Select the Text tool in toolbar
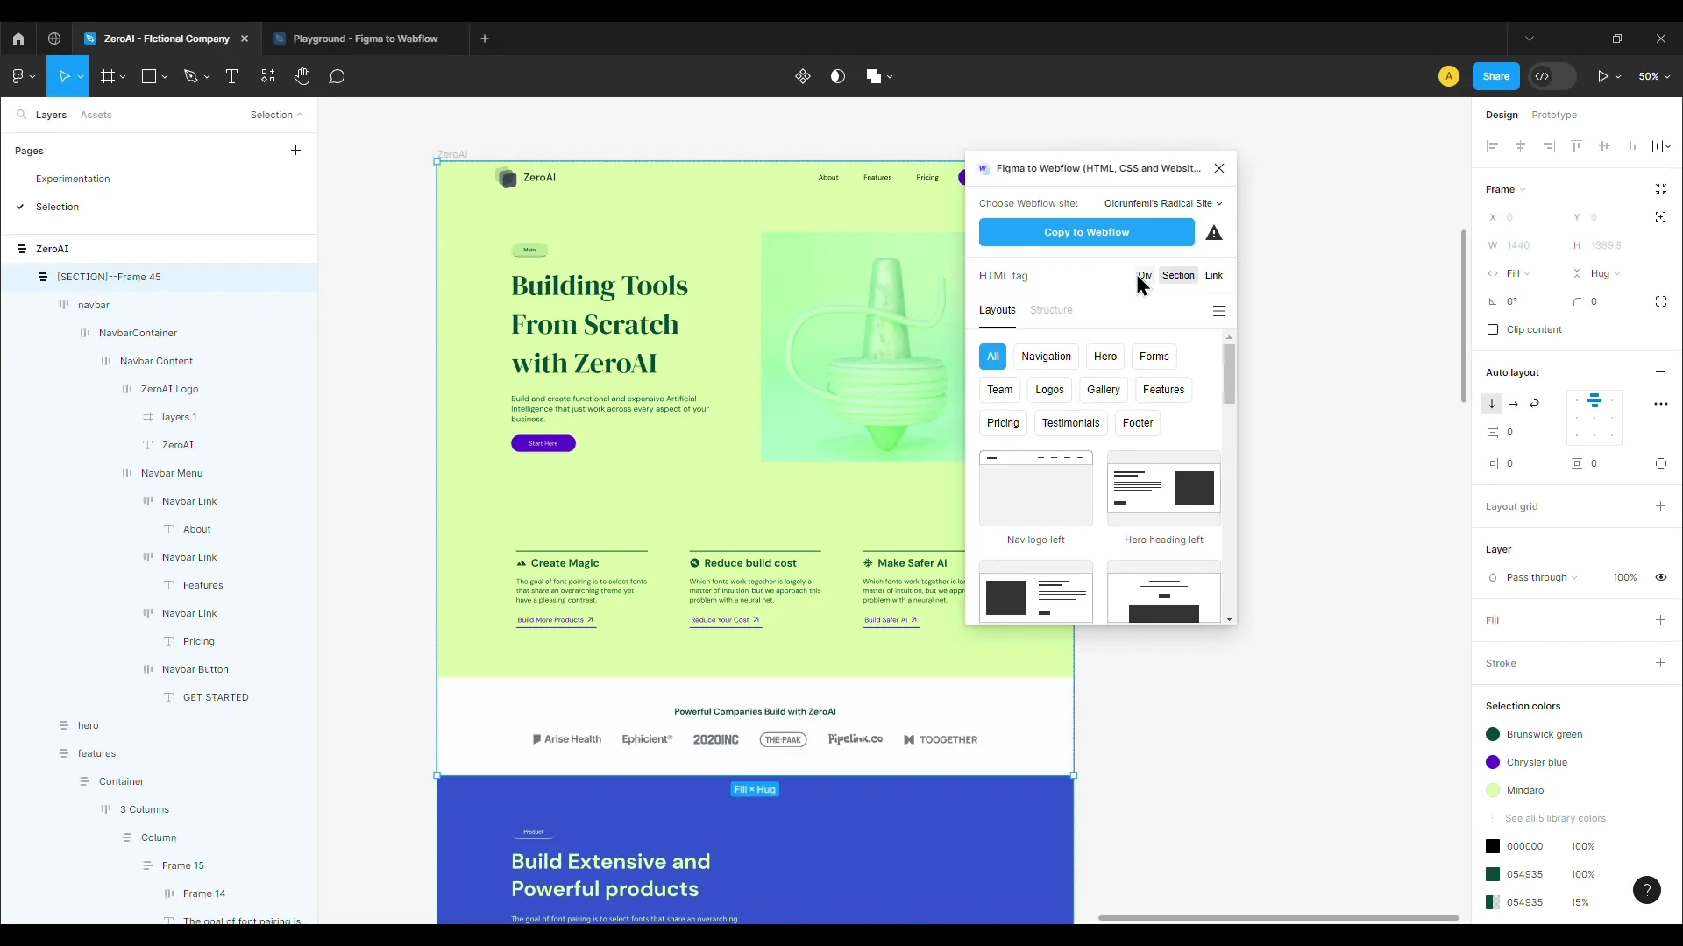The image size is (1683, 946). click(x=231, y=76)
